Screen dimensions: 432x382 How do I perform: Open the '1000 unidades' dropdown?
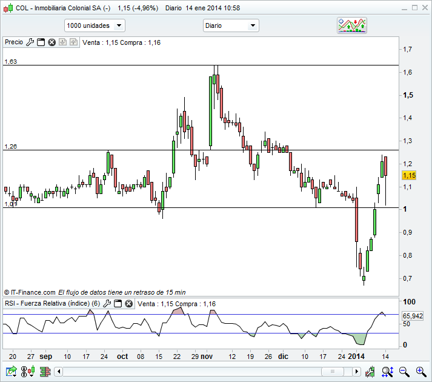pos(95,25)
